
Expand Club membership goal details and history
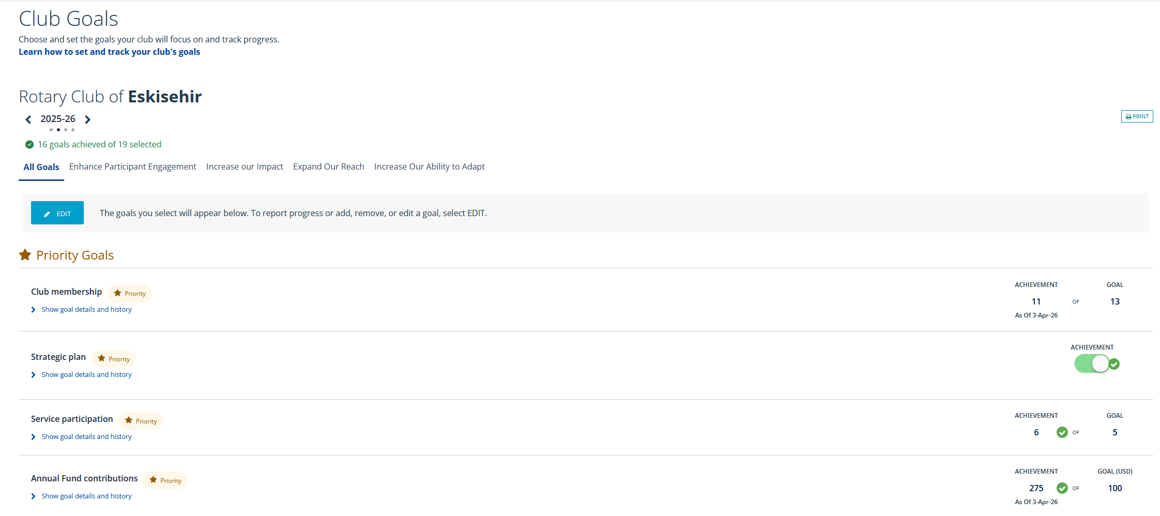pyautogui.click(x=86, y=310)
